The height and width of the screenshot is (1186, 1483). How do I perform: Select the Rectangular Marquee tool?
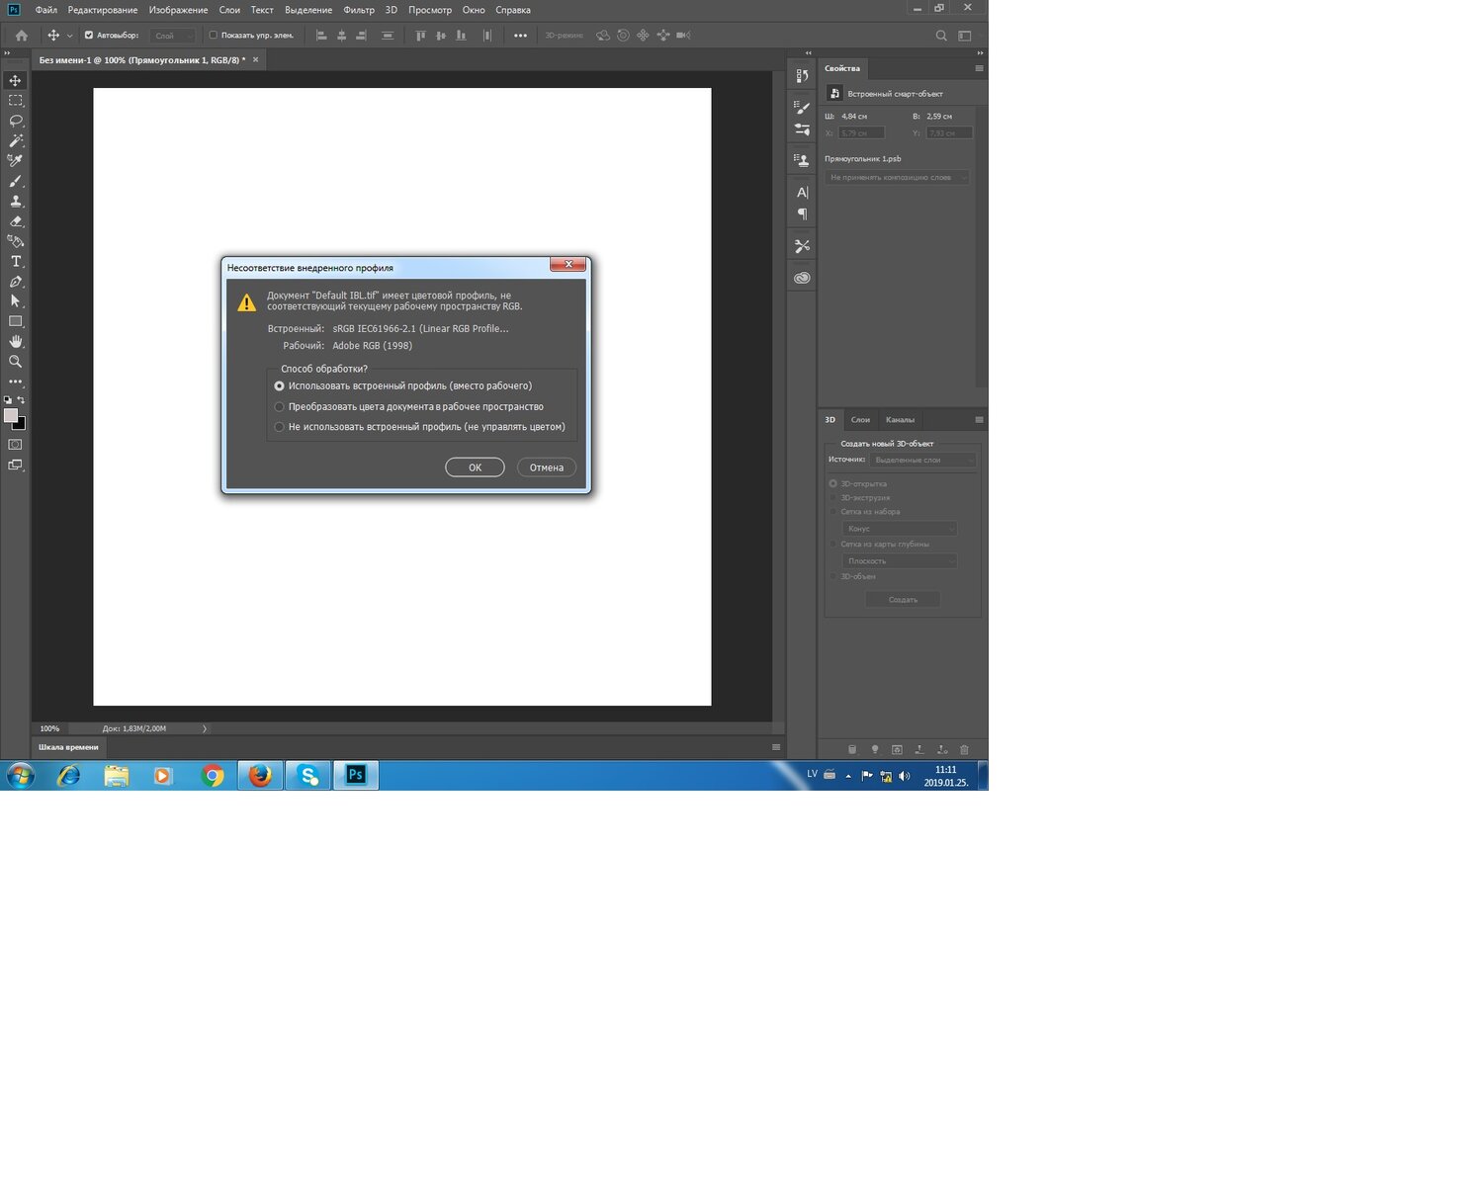click(x=15, y=101)
